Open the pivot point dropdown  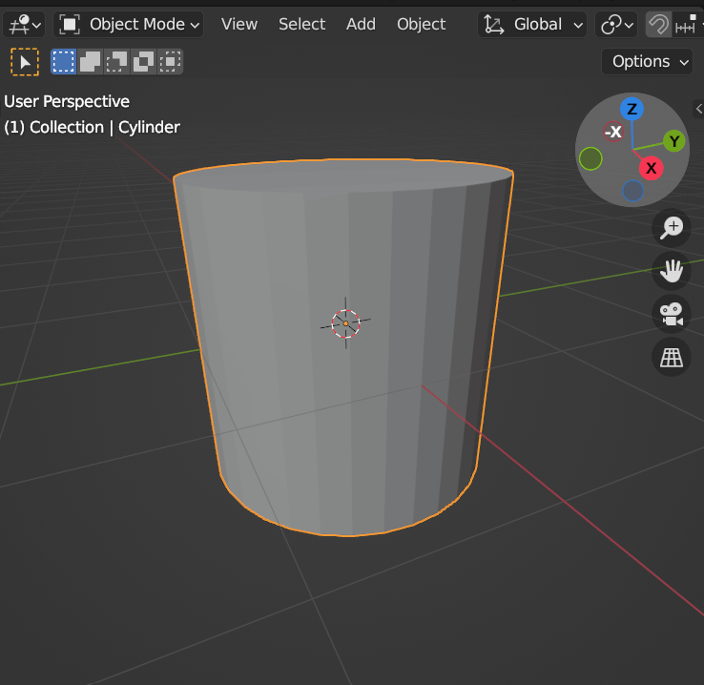616,24
